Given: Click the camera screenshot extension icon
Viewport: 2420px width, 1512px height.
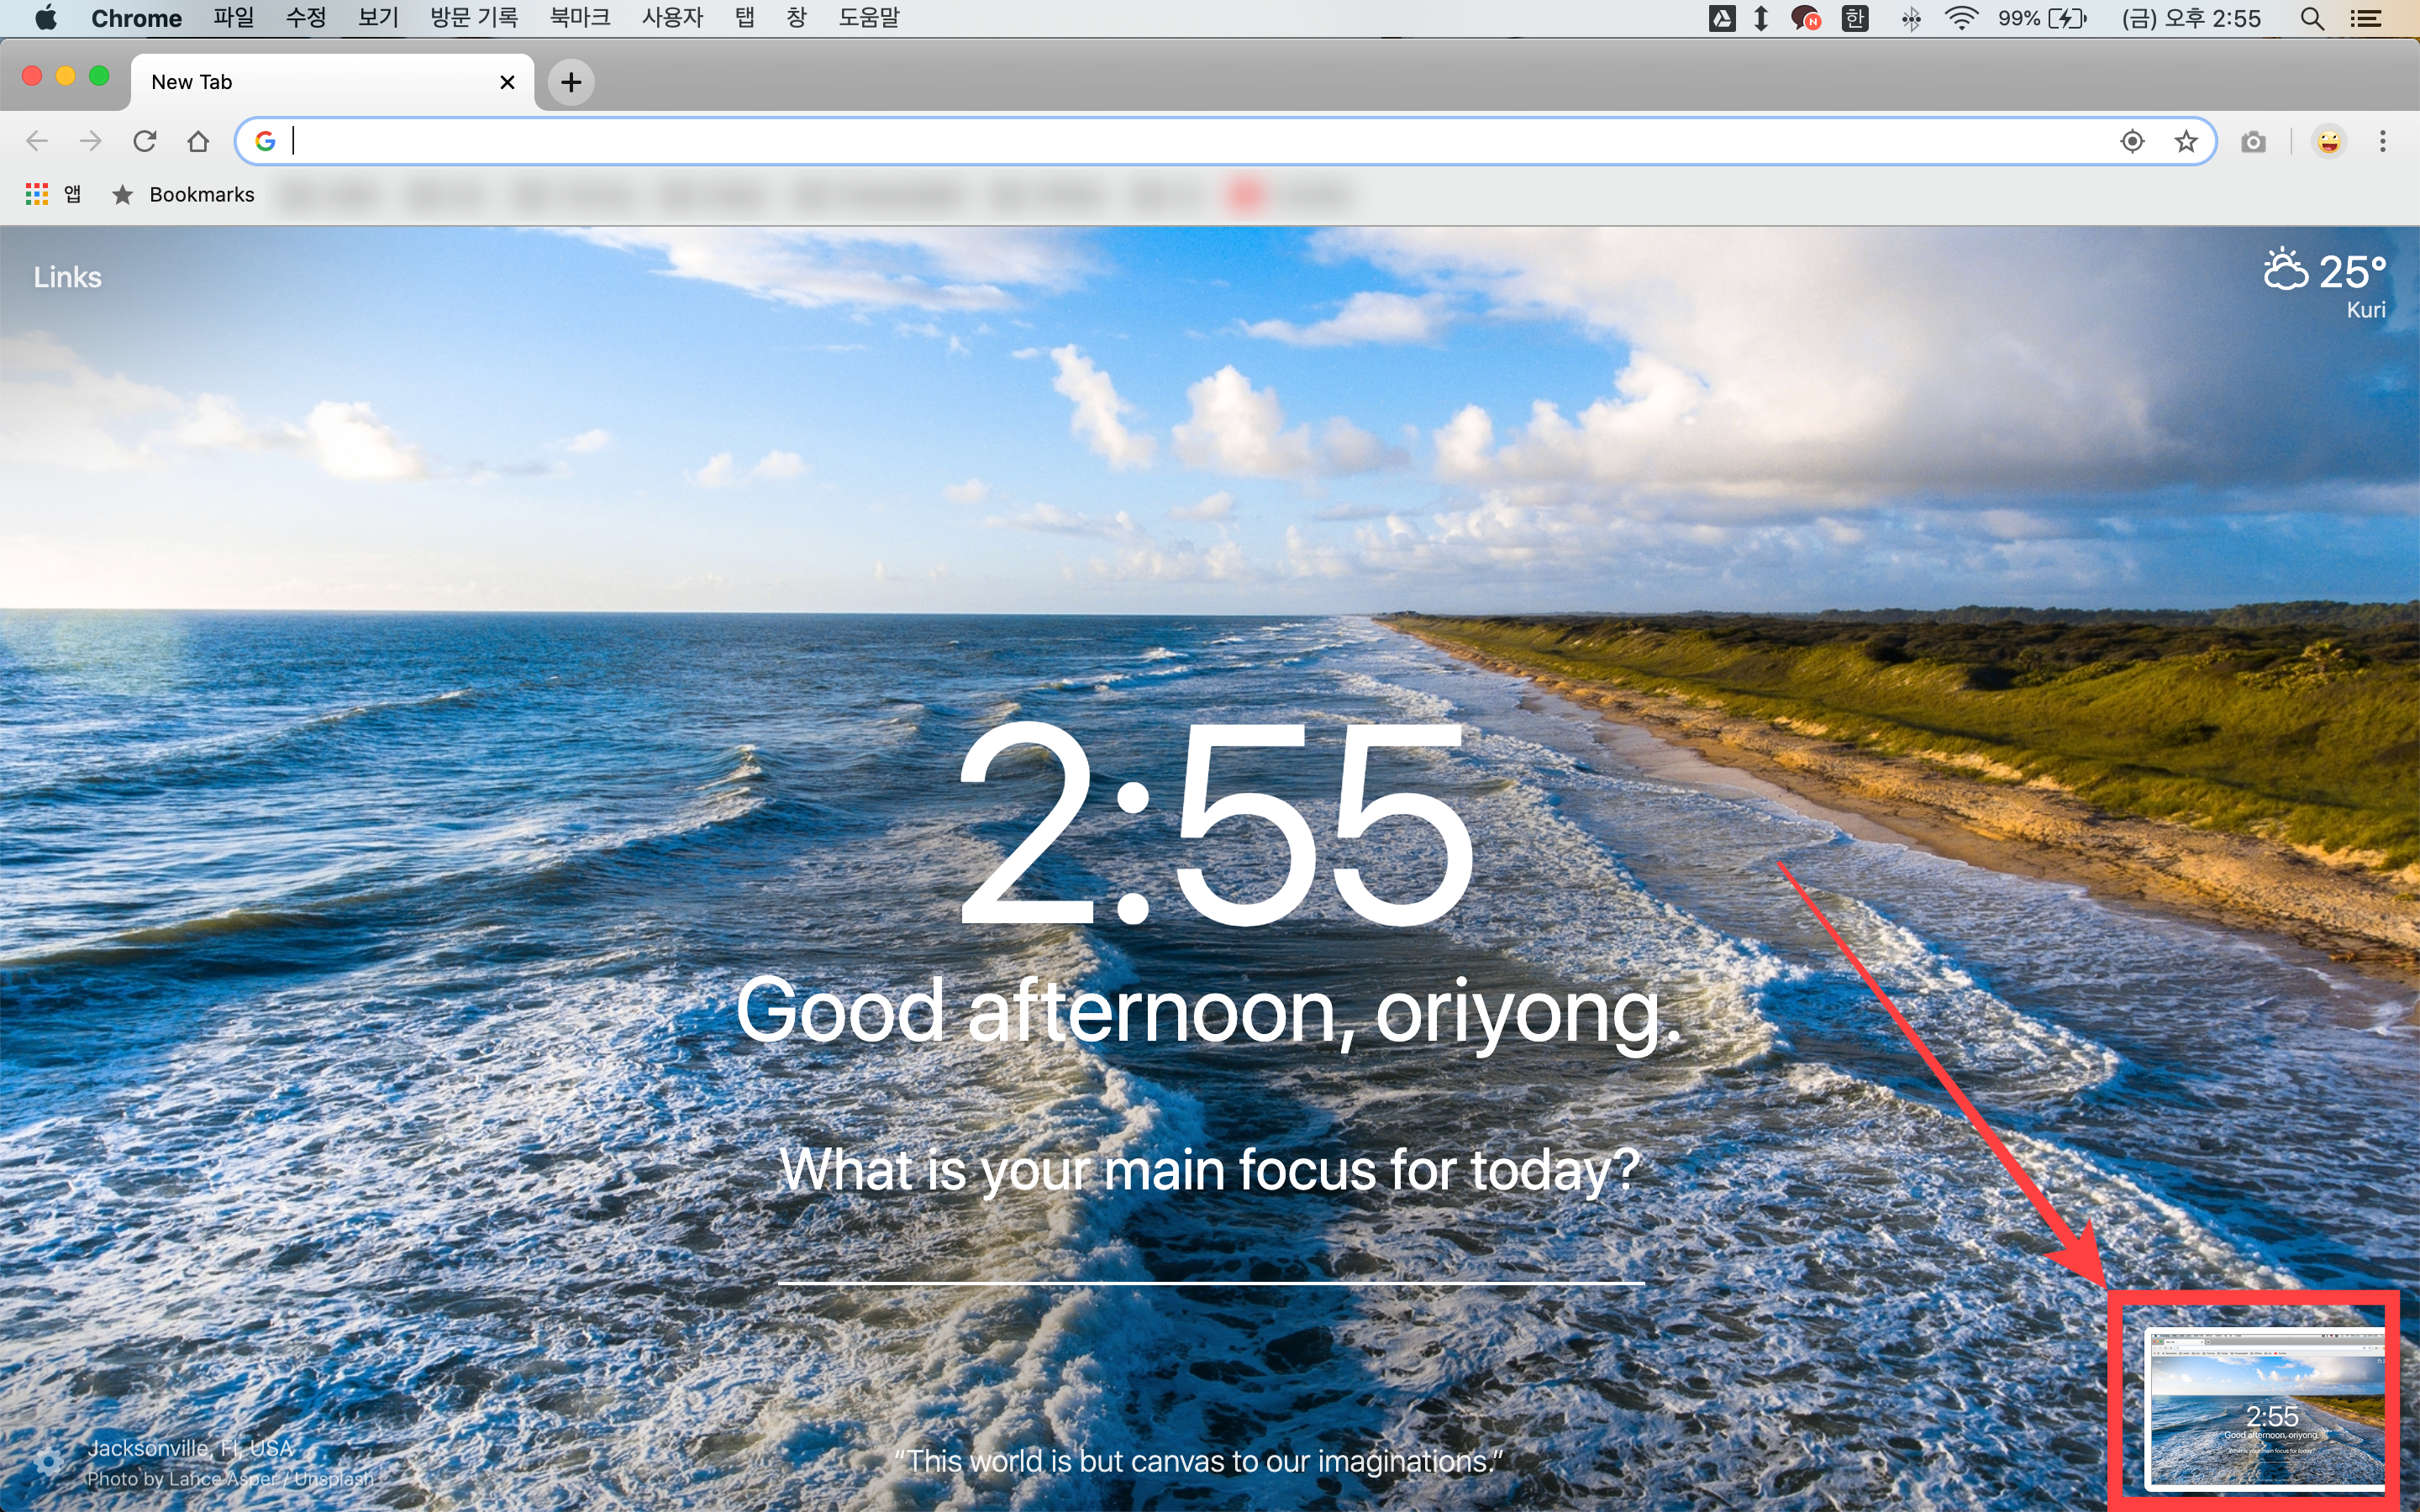Looking at the screenshot, I should (x=2253, y=142).
